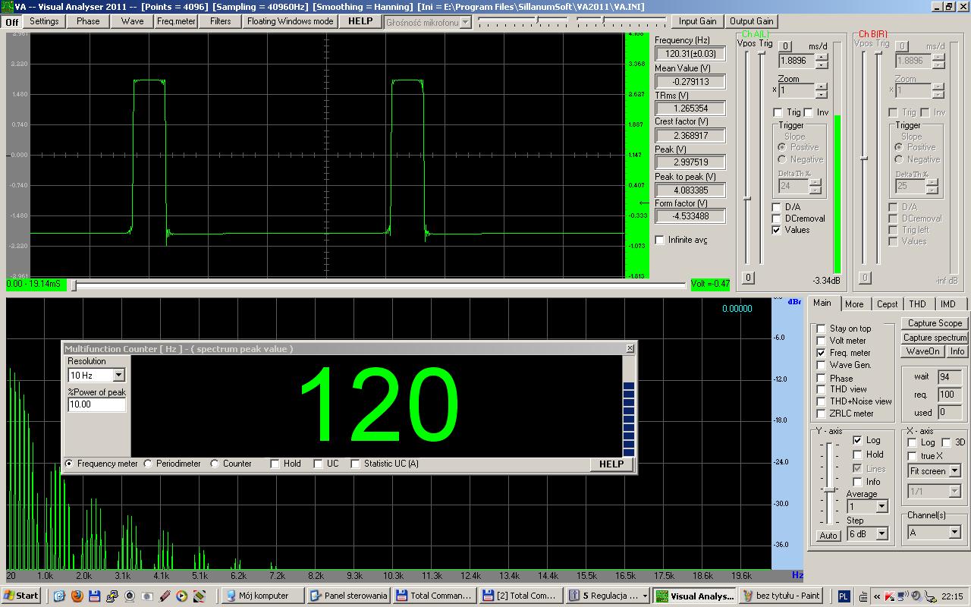Open the Step 6 dB dropdown
The image size is (971, 607).
click(x=881, y=533)
